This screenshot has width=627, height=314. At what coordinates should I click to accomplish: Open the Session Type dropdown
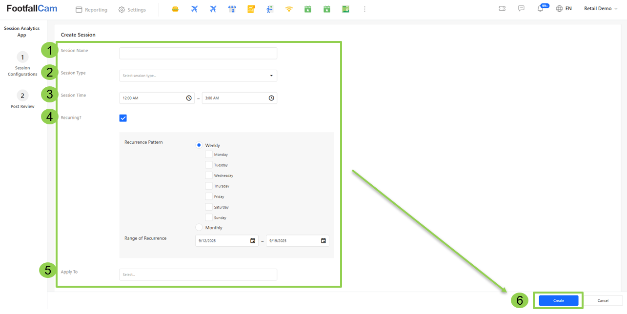(198, 76)
